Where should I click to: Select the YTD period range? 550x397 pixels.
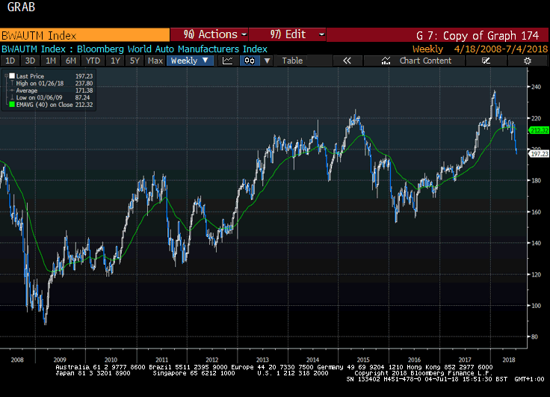coord(93,61)
